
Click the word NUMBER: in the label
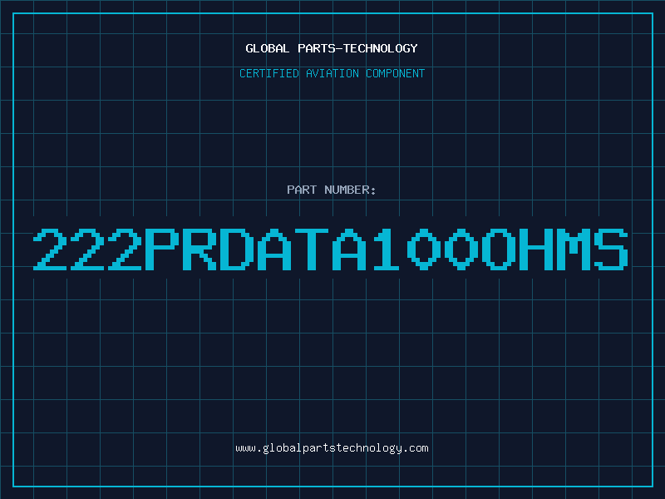[x=348, y=190]
